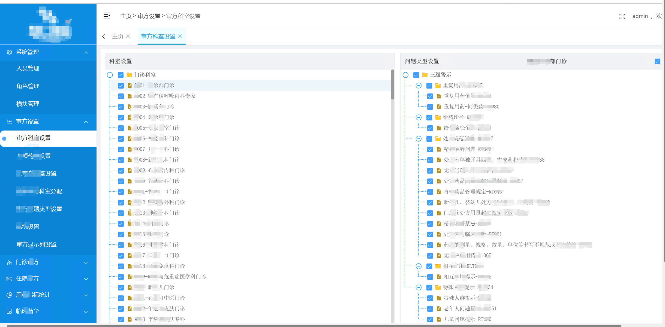Click the 门诊审方 person icon
665x327 pixels.
pyautogui.click(x=9, y=262)
